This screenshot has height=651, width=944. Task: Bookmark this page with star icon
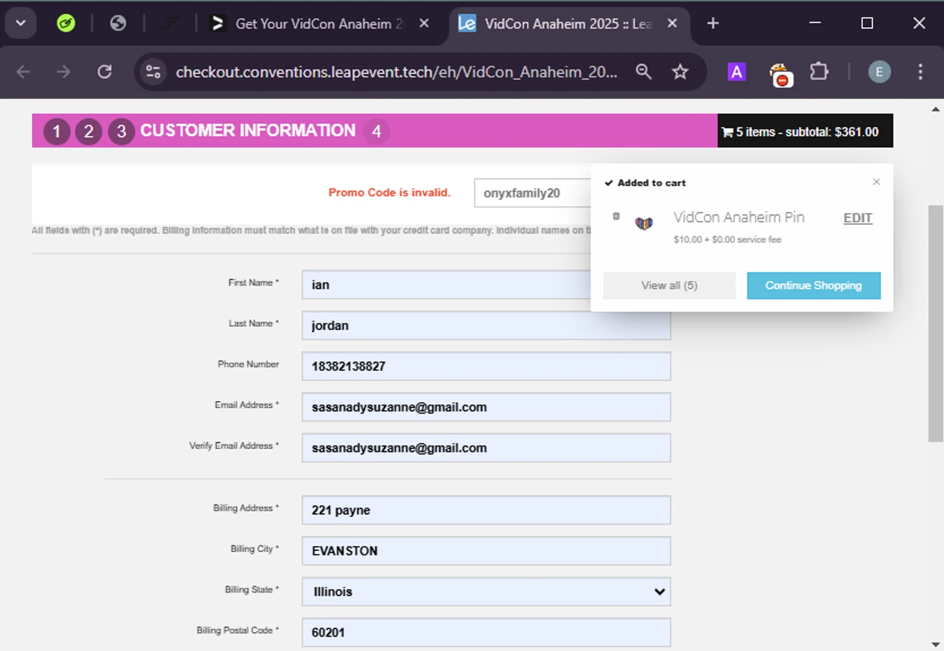click(x=680, y=72)
